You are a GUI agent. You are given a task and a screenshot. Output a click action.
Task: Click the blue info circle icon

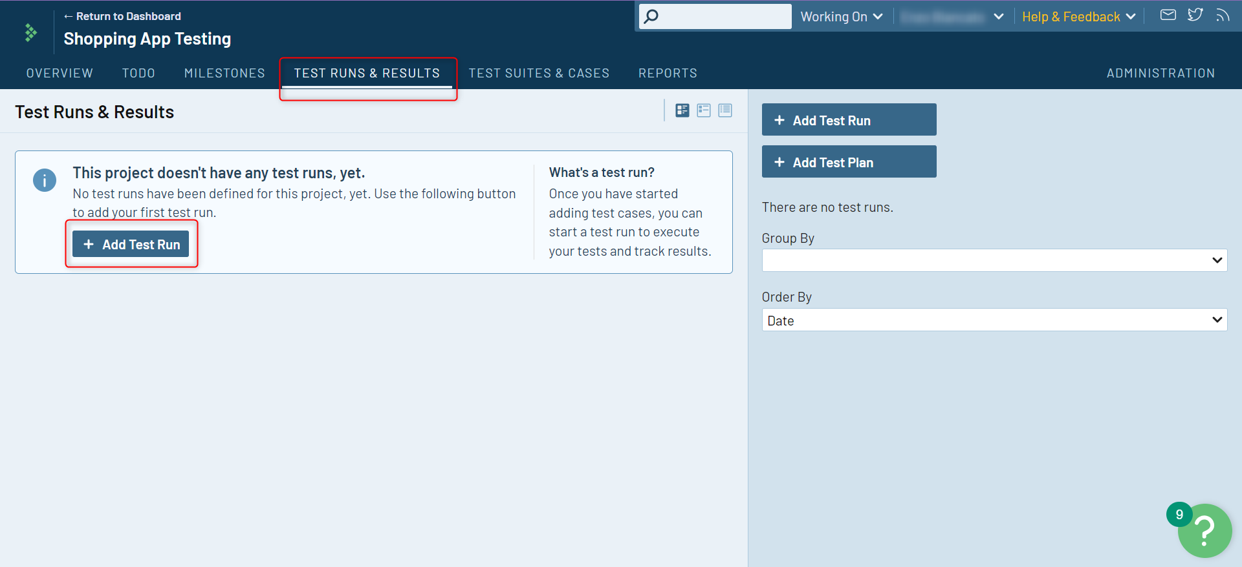45,180
